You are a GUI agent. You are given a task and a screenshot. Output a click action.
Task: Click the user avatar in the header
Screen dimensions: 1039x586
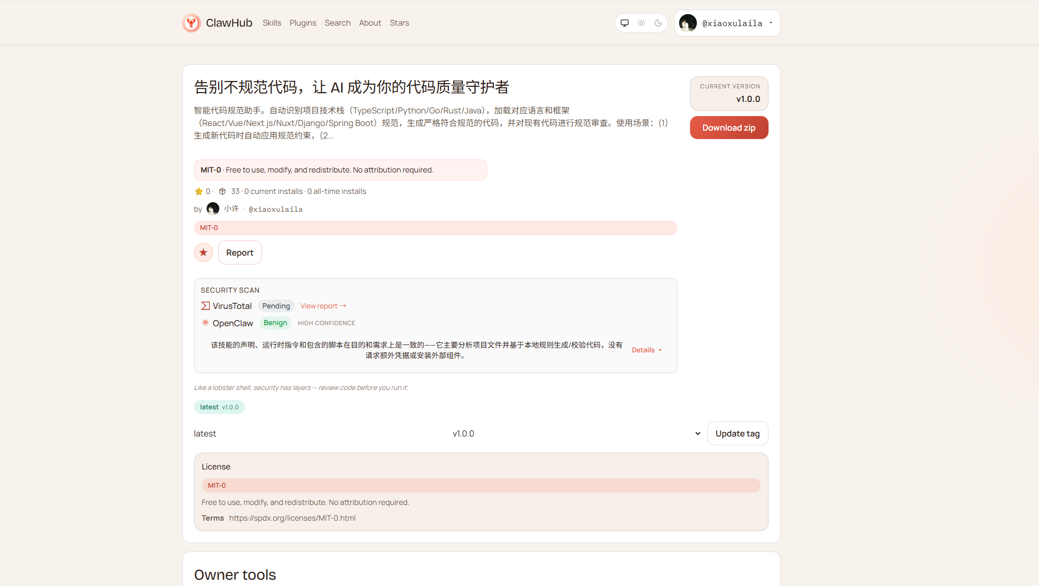point(688,23)
